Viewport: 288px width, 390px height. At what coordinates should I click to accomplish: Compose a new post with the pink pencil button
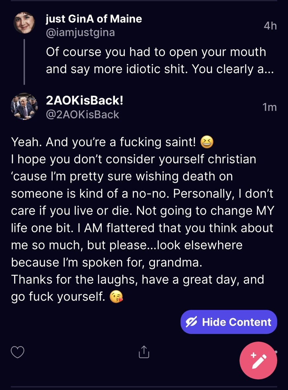click(258, 360)
